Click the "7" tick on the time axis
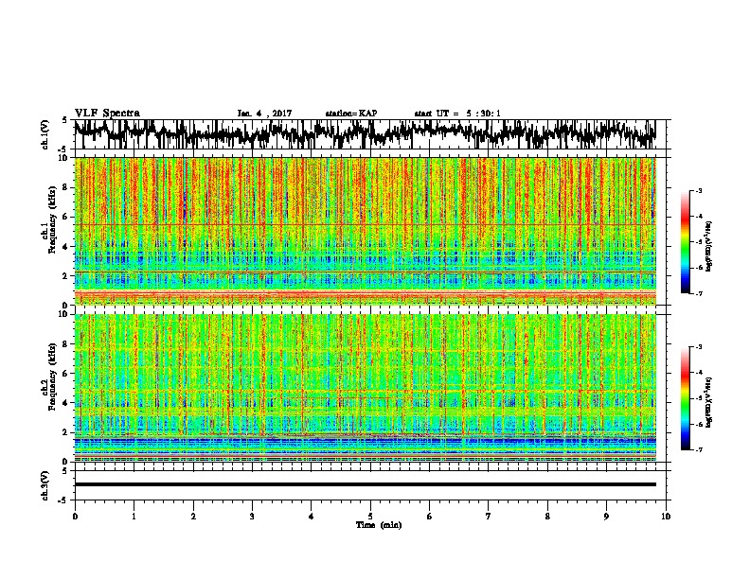Viewport: 750px width, 579px height. click(x=489, y=517)
